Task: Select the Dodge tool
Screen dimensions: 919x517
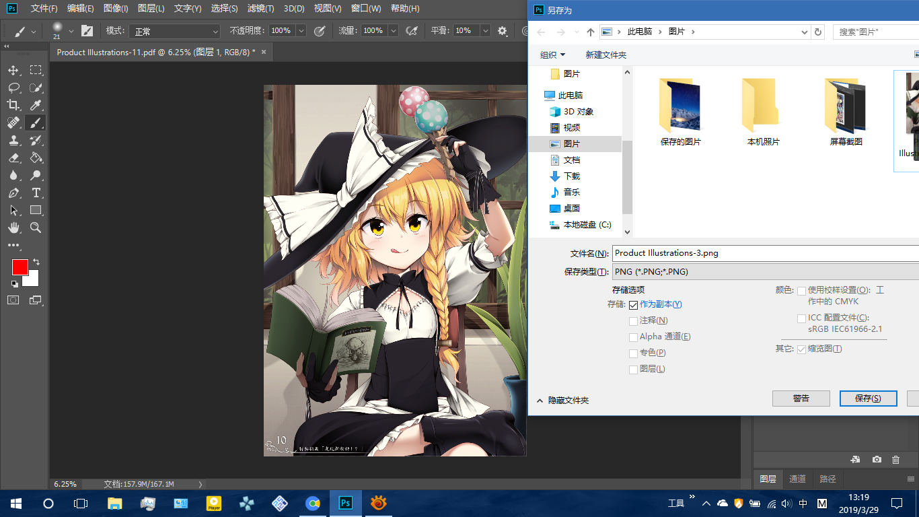Action: tap(36, 175)
